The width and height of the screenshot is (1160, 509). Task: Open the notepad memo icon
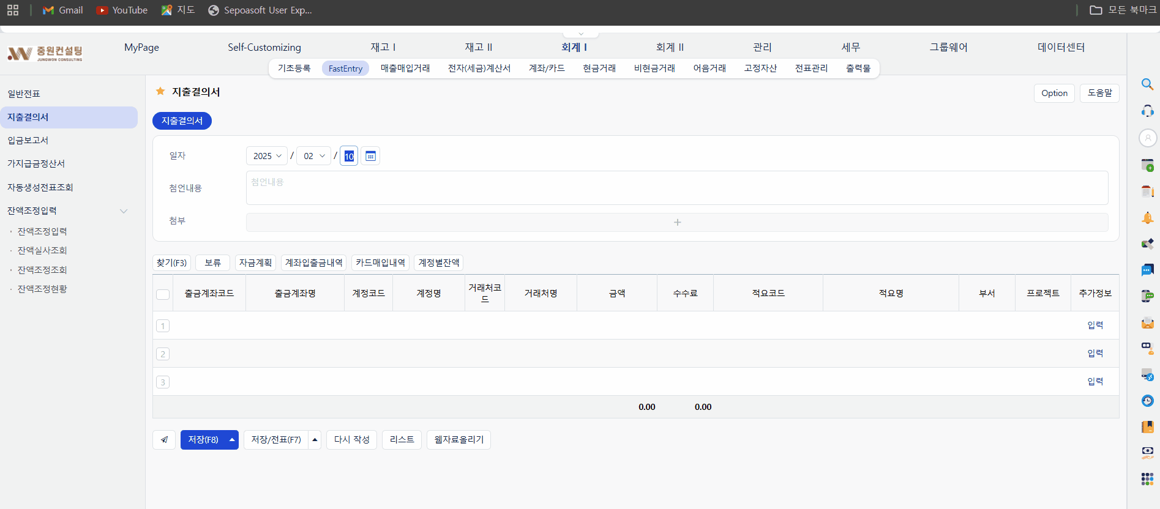point(1147,191)
